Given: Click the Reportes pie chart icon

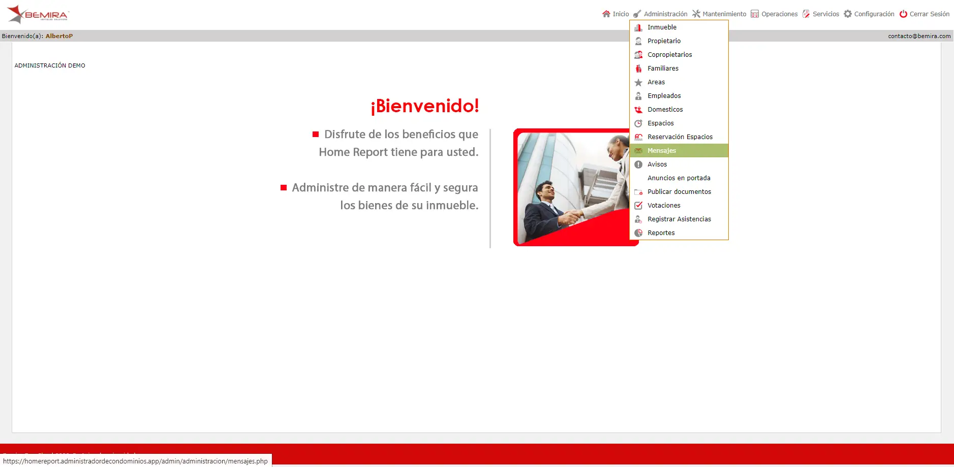Looking at the screenshot, I should [638, 233].
